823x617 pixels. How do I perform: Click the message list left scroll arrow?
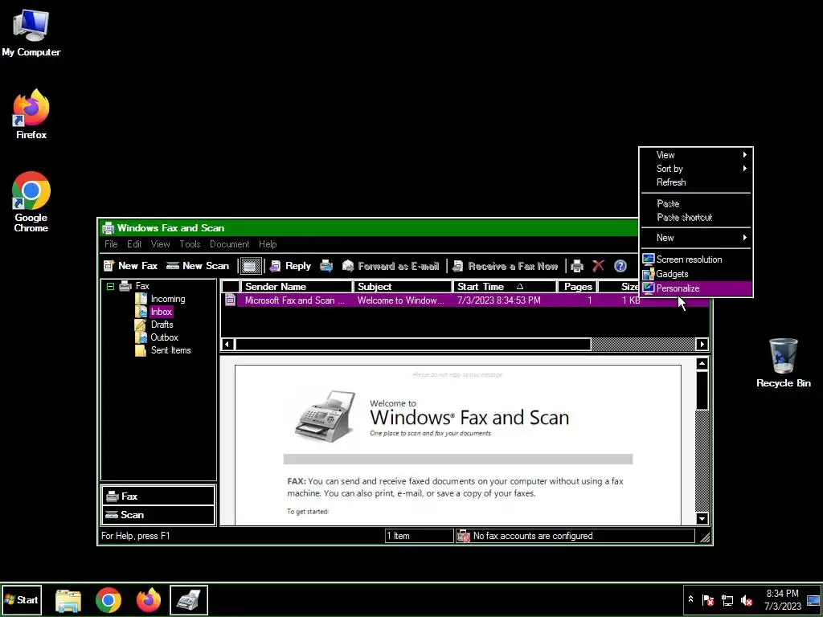pyautogui.click(x=227, y=345)
